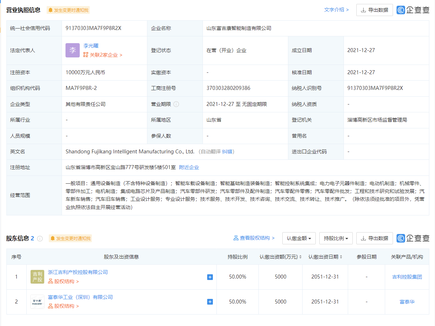This screenshot has width=435, height=326.
Task: Click 10000万元人民币 registered capital value
Action: (85, 72)
